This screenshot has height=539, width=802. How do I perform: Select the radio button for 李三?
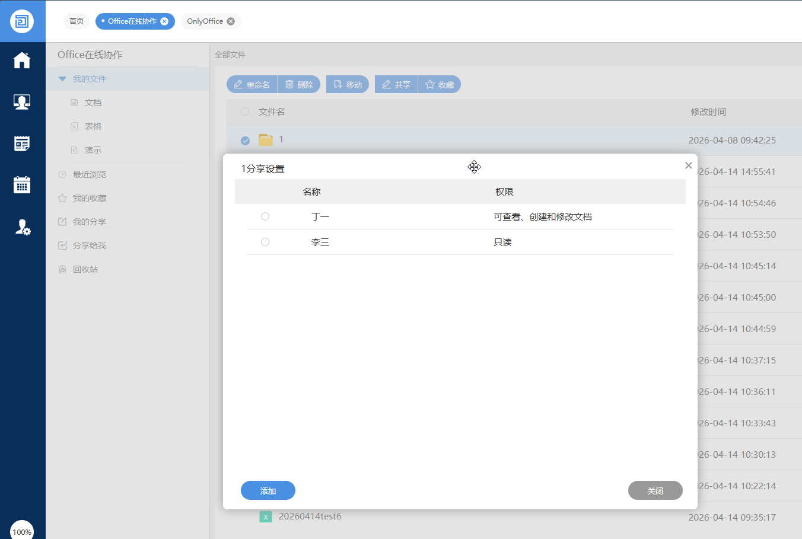pyautogui.click(x=265, y=242)
